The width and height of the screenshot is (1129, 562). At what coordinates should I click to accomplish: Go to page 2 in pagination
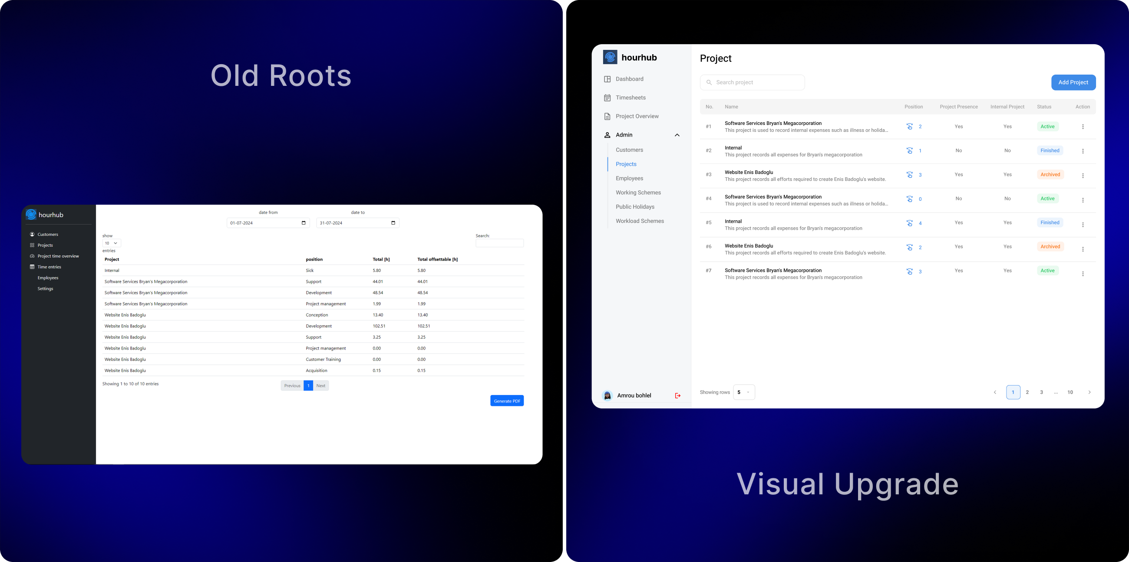1027,392
